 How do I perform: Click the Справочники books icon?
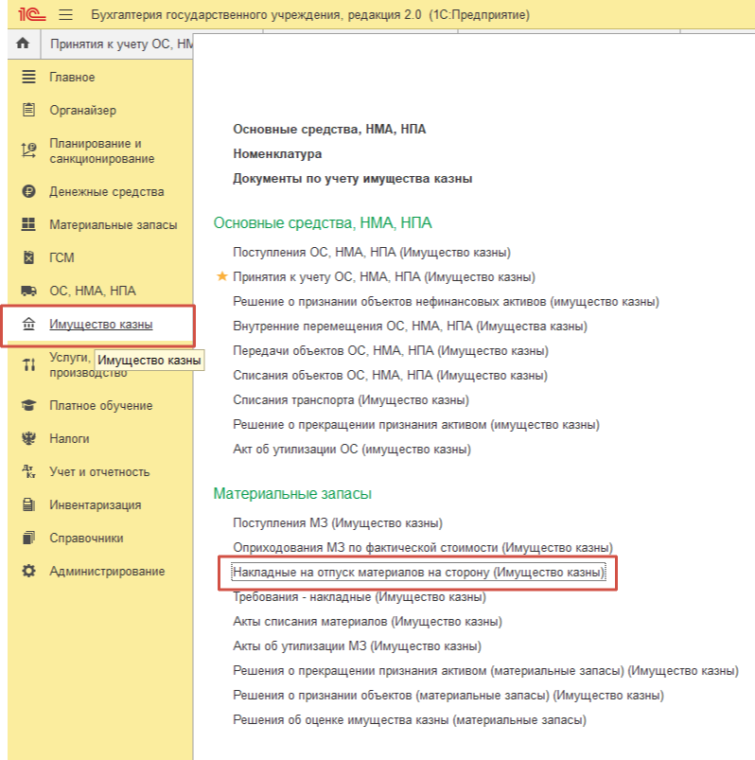tap(28, 538)
